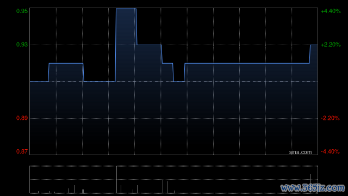Screen dimensions: 348x196
Task: Click the dotted previous-close baseline
Action: [x=174, y=82]
